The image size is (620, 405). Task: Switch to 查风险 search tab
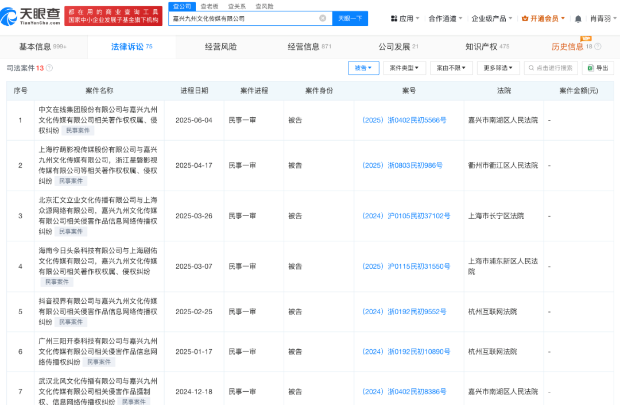(264, 6)
